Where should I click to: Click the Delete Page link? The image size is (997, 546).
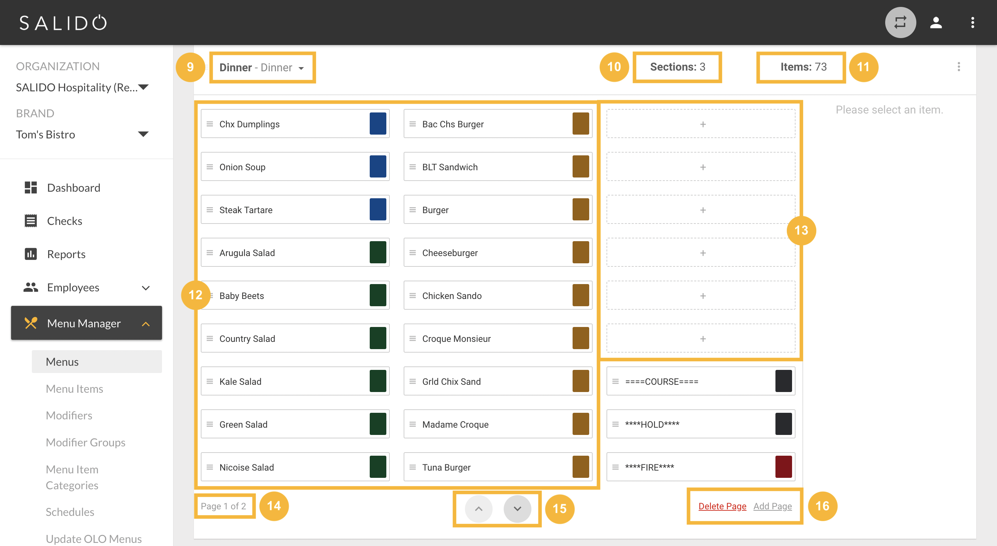tap(722, 506)
